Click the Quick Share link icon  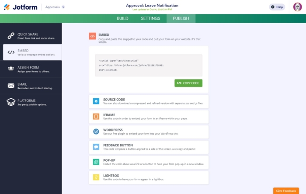click(x=11, y=36)
